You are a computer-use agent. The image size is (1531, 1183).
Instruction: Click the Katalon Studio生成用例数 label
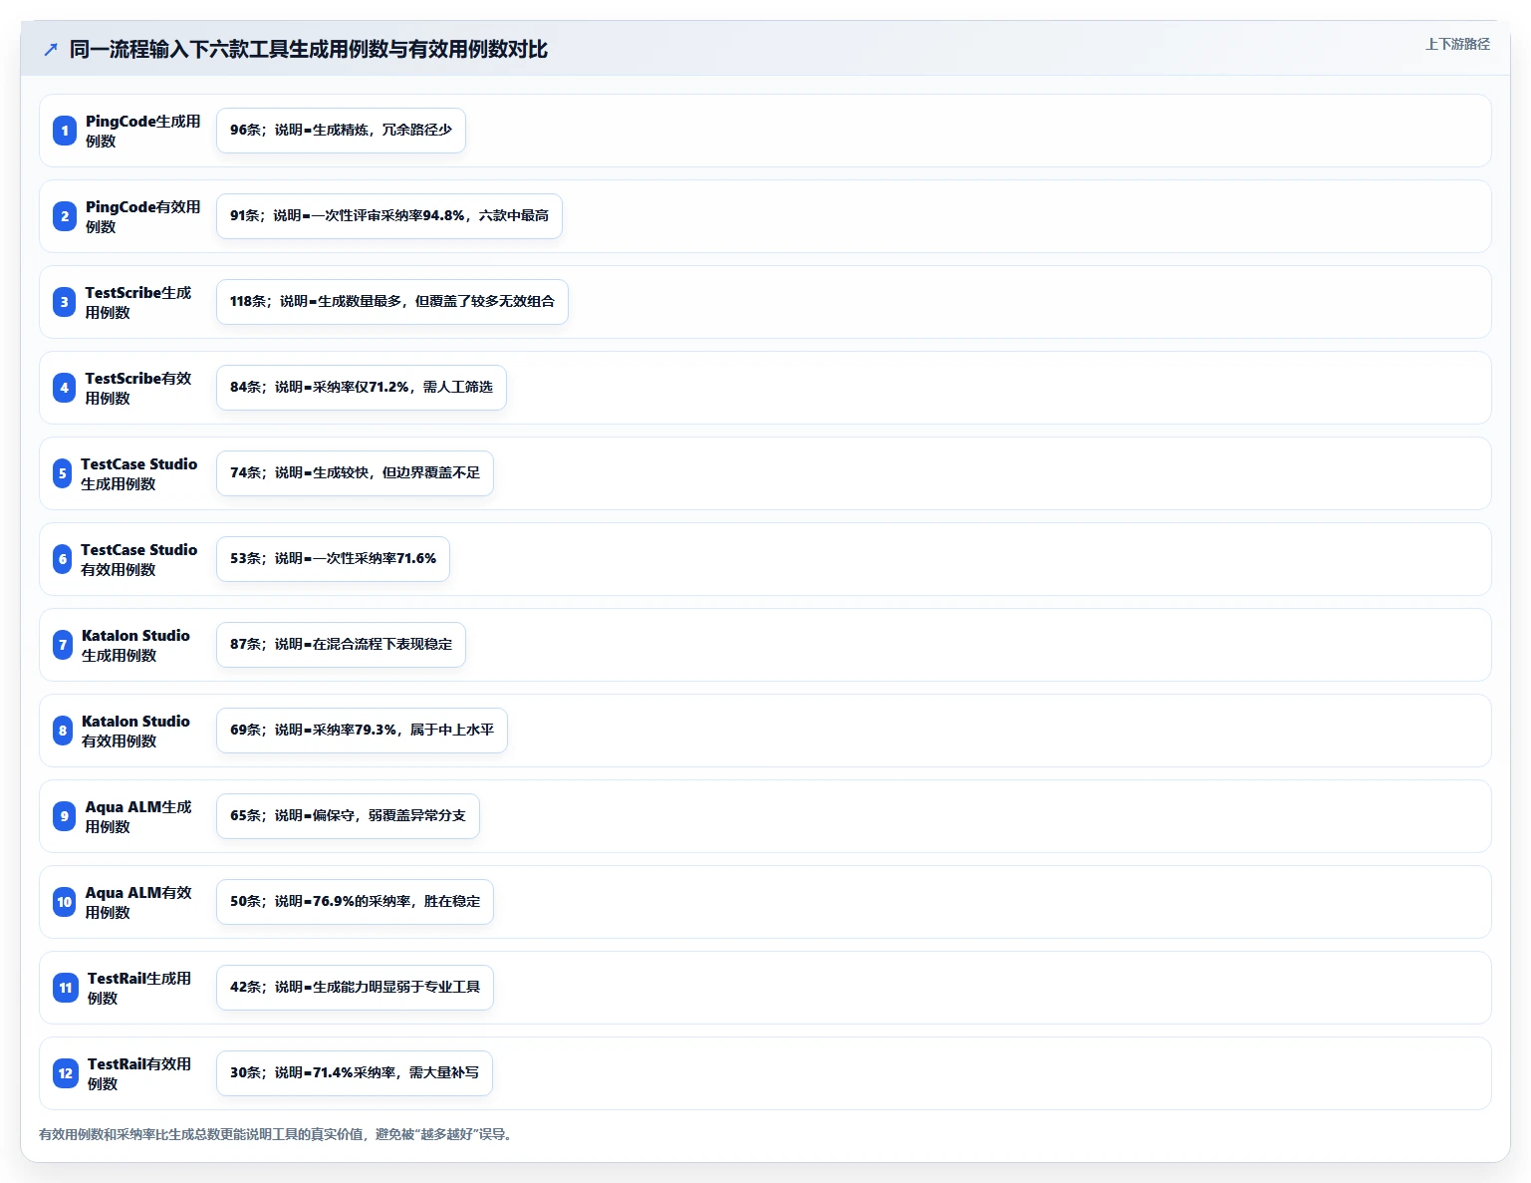(x=135, y=645)
